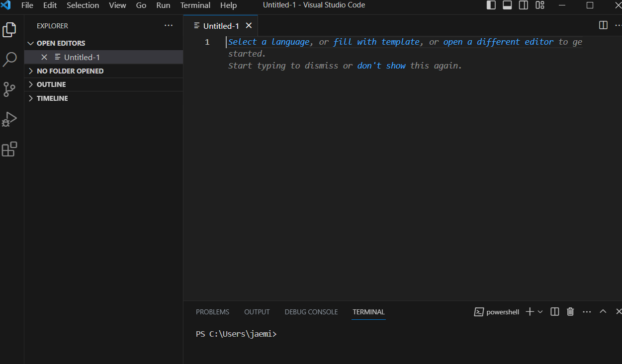622x364 pixels.
Task: Open Explorer views and more actions menu
Action: pyautogui.click(x=169, y=26)
